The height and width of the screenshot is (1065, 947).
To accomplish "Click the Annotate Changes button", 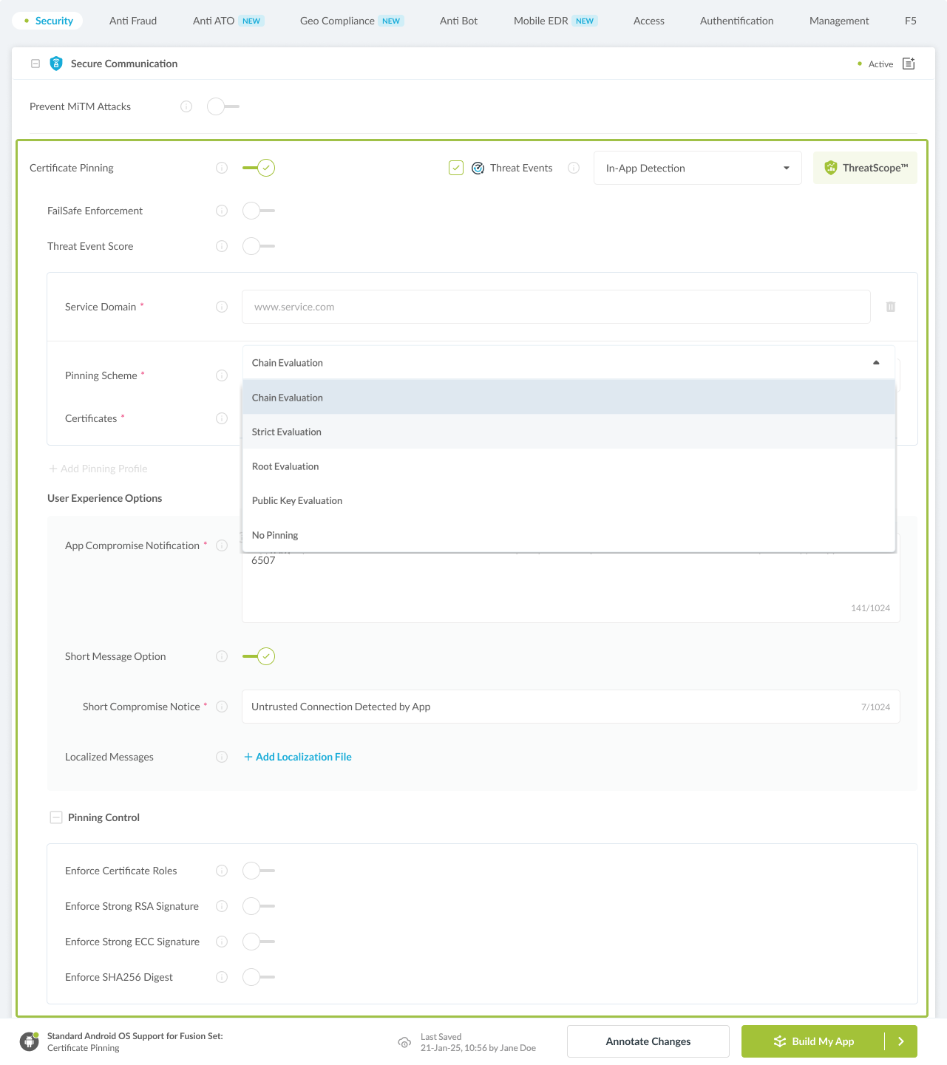I will click(x=648, y=1041).
